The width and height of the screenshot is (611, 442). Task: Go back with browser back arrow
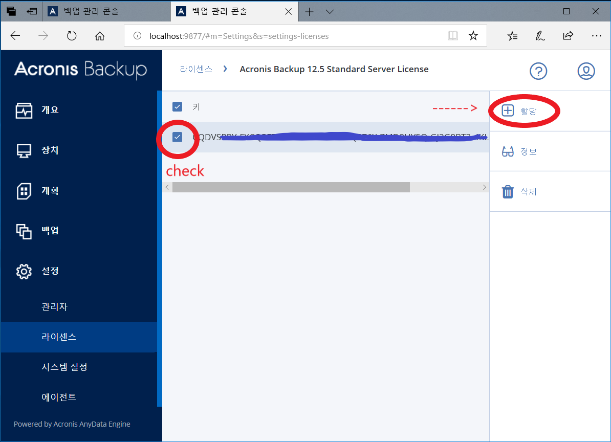click(x=15, y=36)
